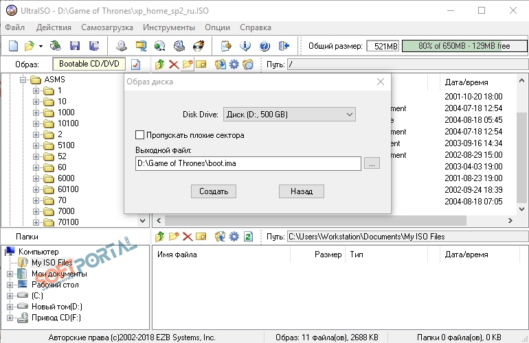The height and width of the screenshot is (343, 529).
Task: Open the Справка menu
Action: click(x=256, y=27)
